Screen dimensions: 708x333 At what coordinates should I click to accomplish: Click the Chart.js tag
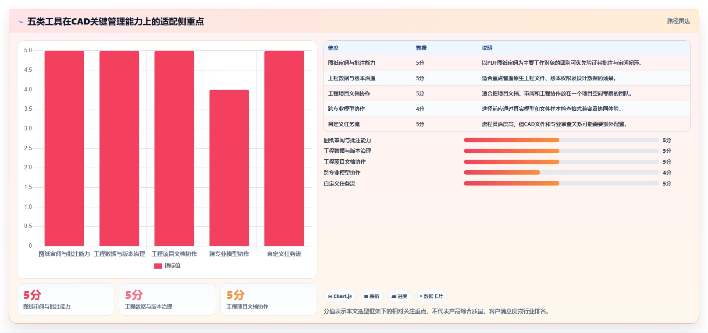[340, 296]
